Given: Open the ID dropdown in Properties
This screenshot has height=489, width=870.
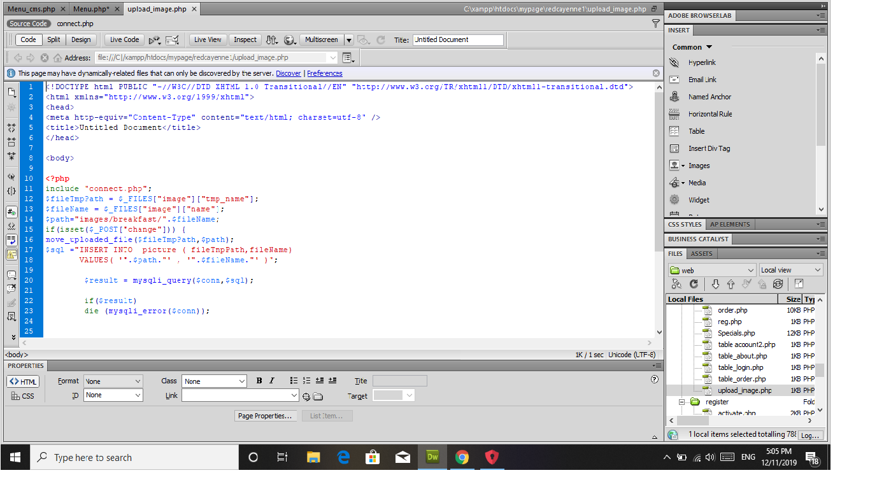Looking at the screenshot, I should click(x=113, y=395).
